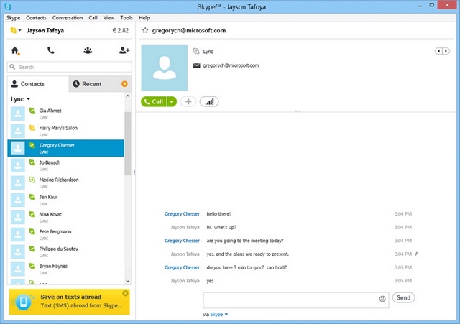Open the status dropdown beside Jayson Tafoya
The height and width of the screenshot is (324, 460).
tap(16, 31)
